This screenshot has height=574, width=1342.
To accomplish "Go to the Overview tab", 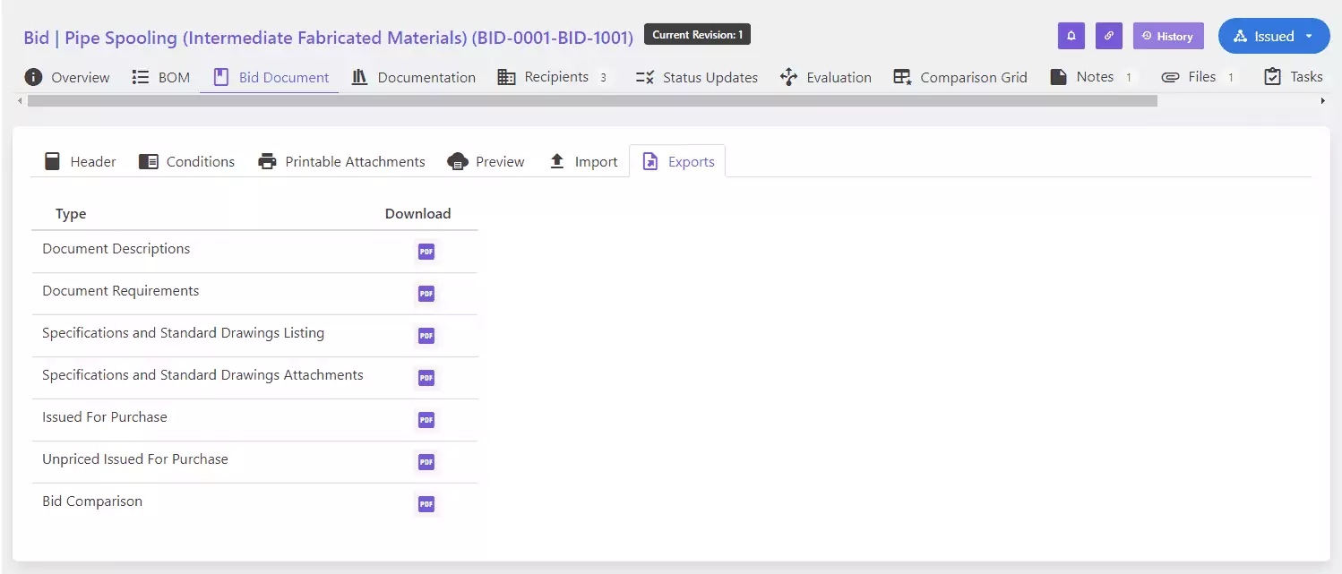I will click(67, 77).
